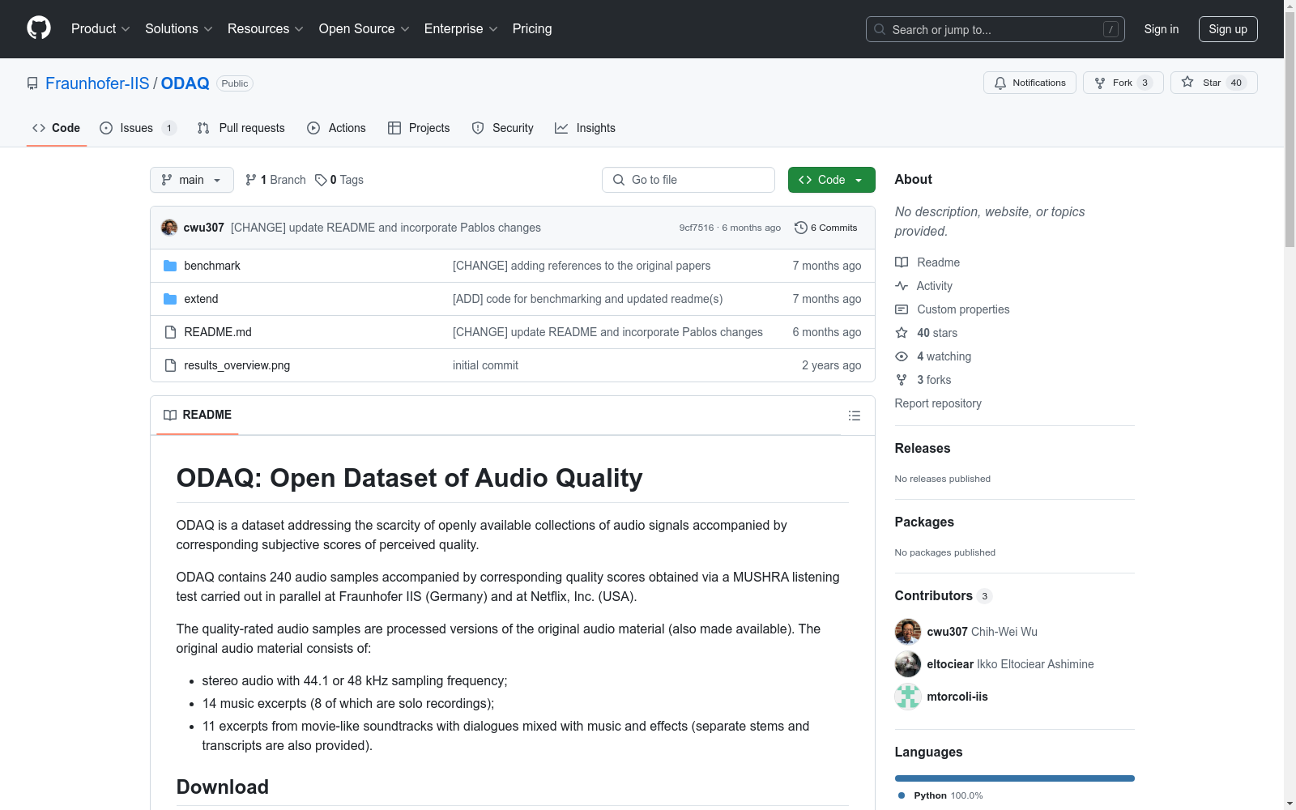1296x810 pixels.
Task: Click the Python language bar
Action: click(x=1015, y=778)
